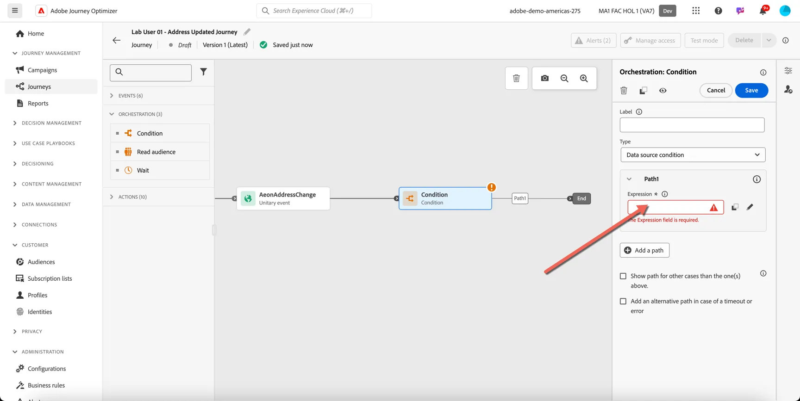This screenshot has width=800, height=401.
Task: Open Label field info icon
Action: (x=639, y=112)
